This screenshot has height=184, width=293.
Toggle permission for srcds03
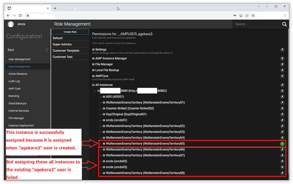point(282,167)
